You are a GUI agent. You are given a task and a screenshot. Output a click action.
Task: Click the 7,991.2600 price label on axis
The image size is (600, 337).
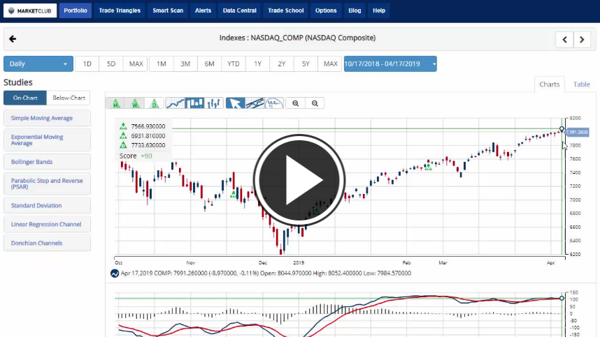tap(577, 132)
